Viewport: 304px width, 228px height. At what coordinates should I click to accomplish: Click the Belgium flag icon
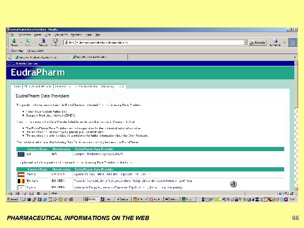pyautogui.click(x=21, y=181)
